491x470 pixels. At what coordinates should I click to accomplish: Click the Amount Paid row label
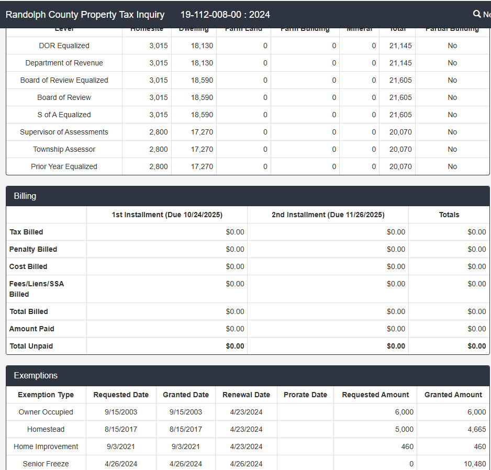coord(31,329)
